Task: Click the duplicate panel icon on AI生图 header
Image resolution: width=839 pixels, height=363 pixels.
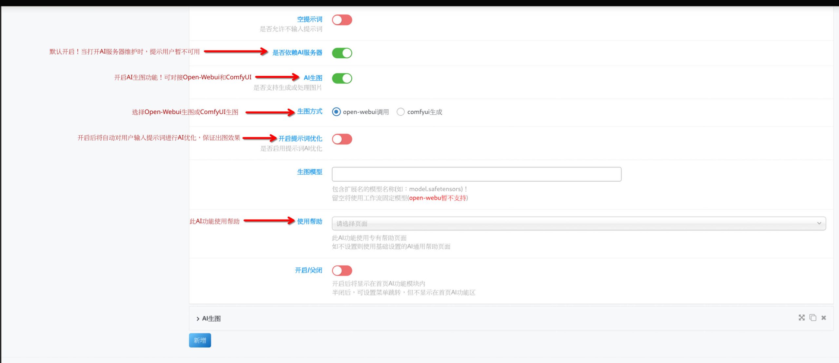Action: [813, 317]
